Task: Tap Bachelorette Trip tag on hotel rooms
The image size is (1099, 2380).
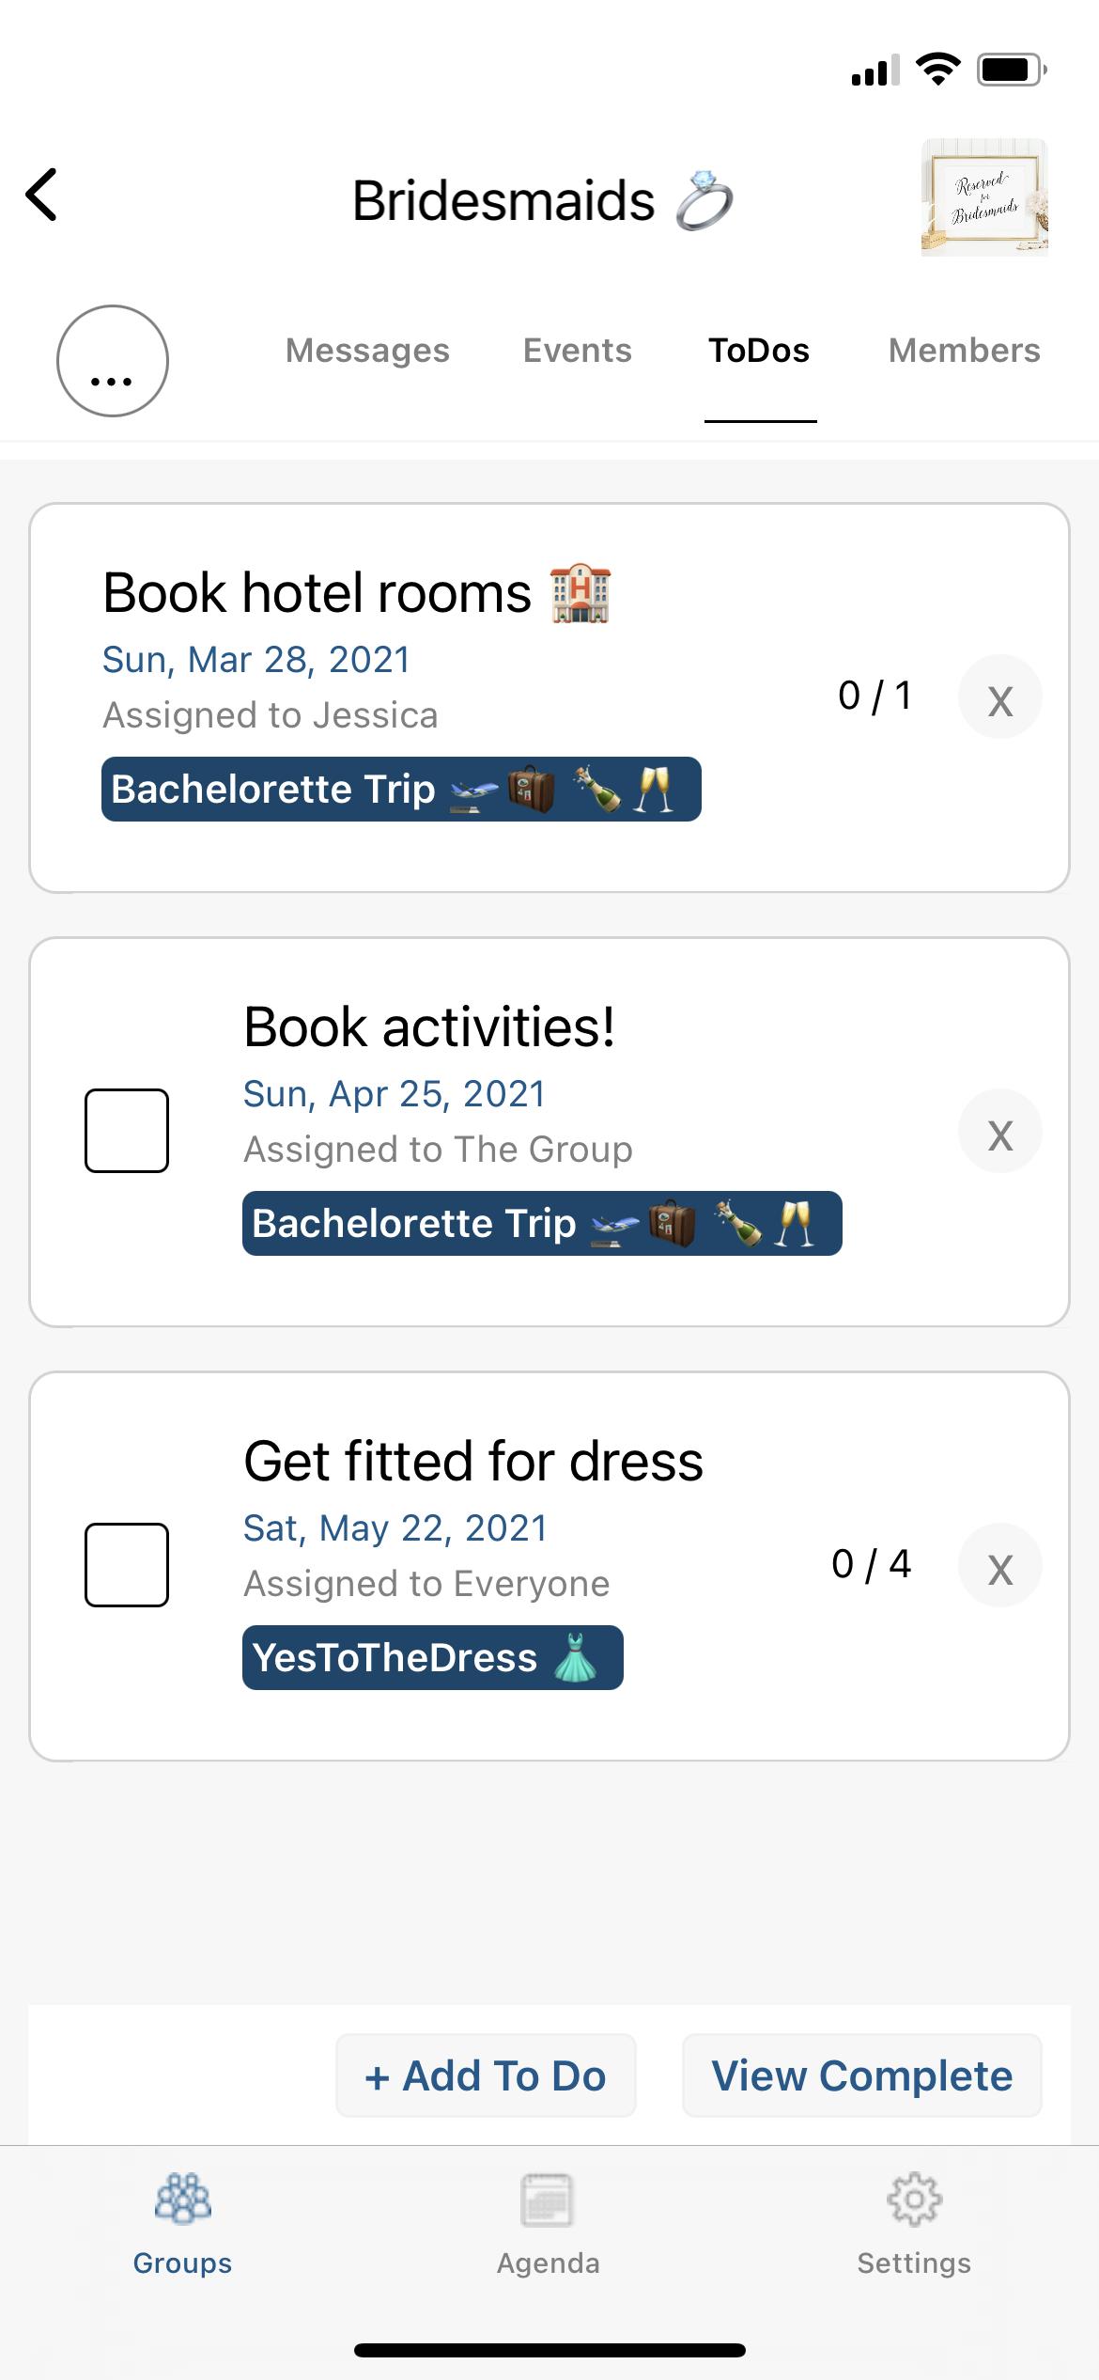Action: point(401,789)
